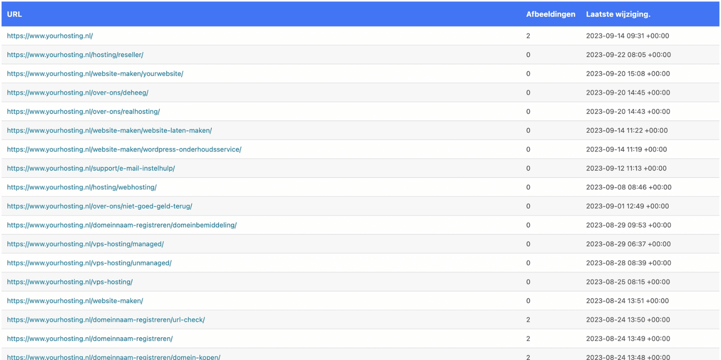
Task: Select date 2023-09-01 12:49 +00:00
Action: [x=628, y=206]
